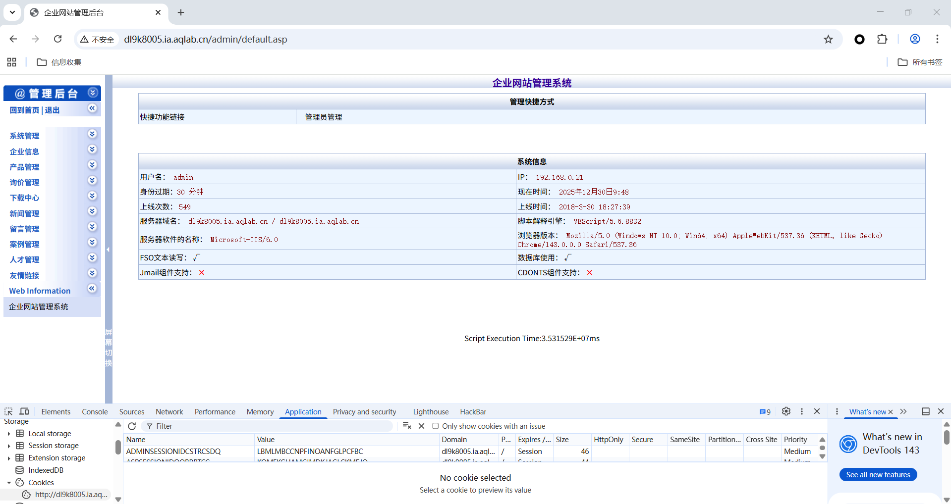Switch to the Network tab
The height and width of the screenshot is (504, 951).
169,412
